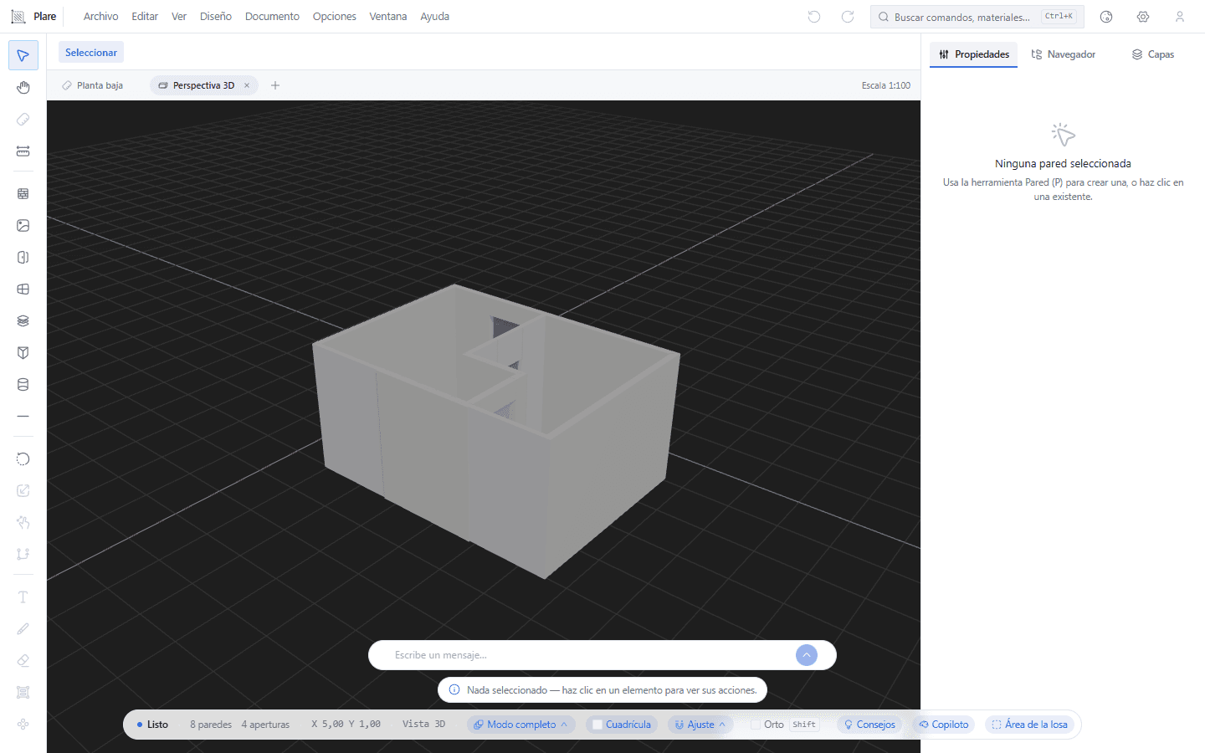The image size is (1205, 753).
Task: Open settings via the gear icon
Action: 1143,17
